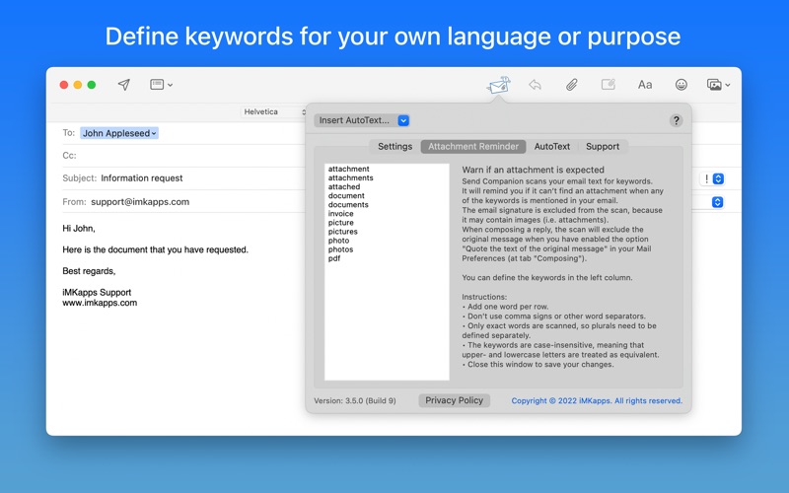Select the keyword 'documents' in the list

(x=348, y=205)
